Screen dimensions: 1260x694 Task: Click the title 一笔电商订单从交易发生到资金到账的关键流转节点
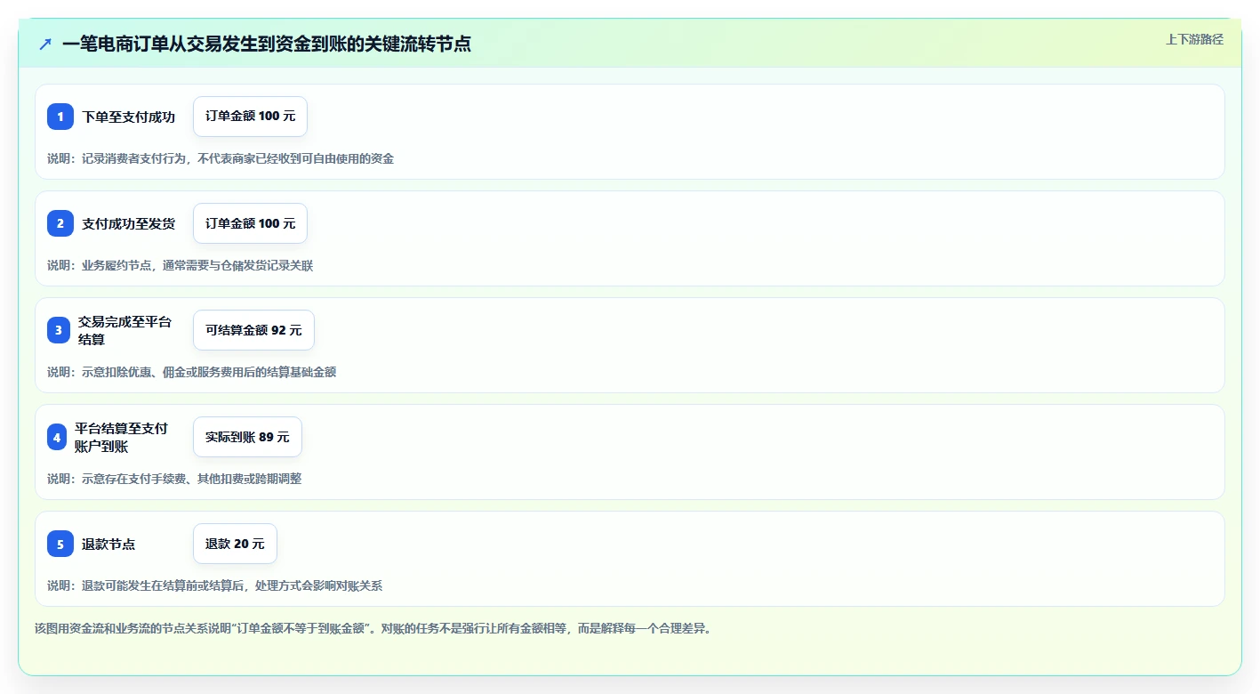267,44
